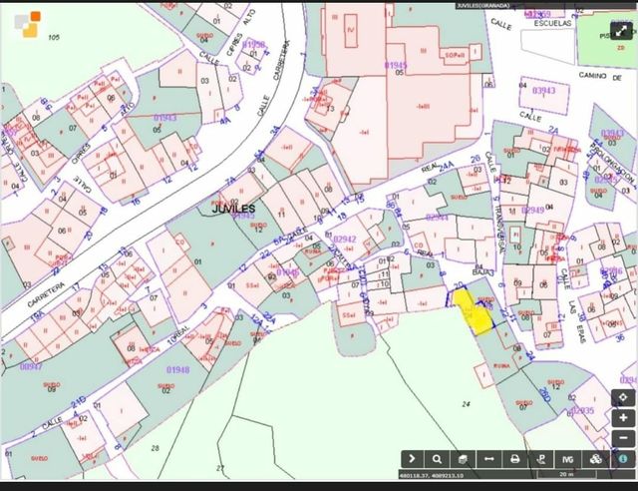
Task: Show information with the blue info icon
Action: [x=622, y=458]
